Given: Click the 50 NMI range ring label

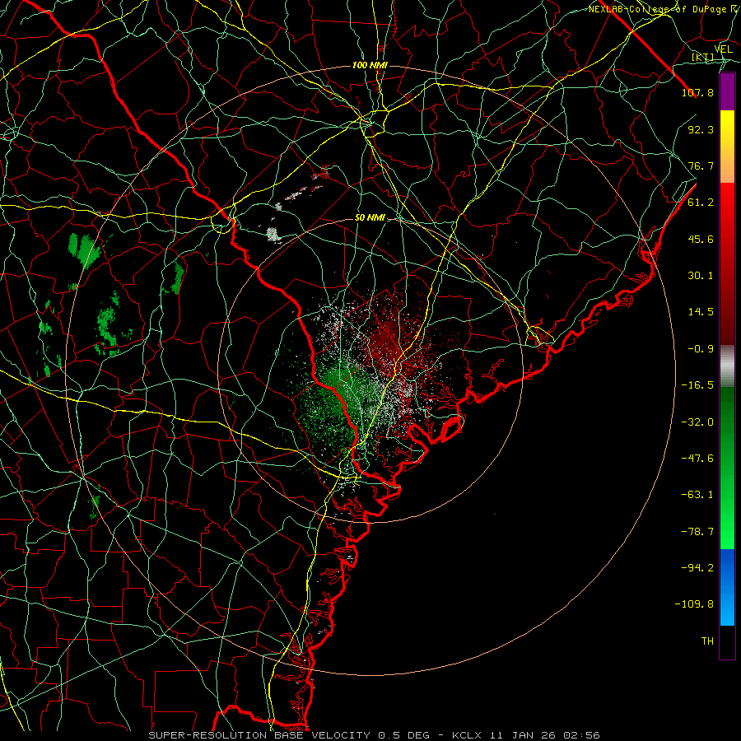Looking at the screenshot, I should tap(370, 217).
